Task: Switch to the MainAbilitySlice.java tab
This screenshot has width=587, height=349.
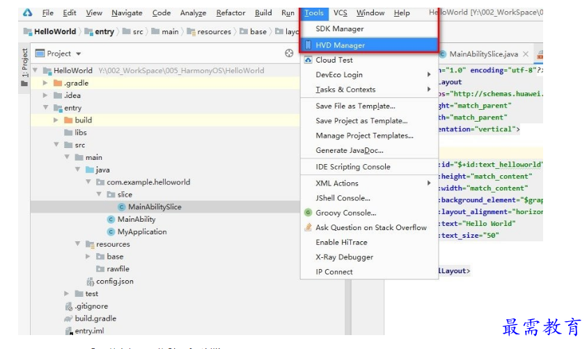Action: (x=482, y=54)
